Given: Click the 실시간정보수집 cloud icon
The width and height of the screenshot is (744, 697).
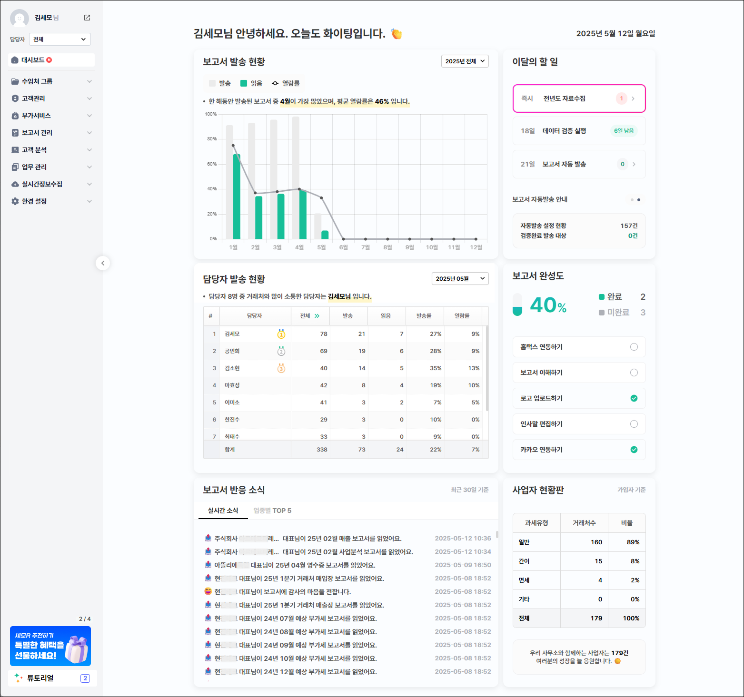Looking at the screenshot, I should point(15,184).
